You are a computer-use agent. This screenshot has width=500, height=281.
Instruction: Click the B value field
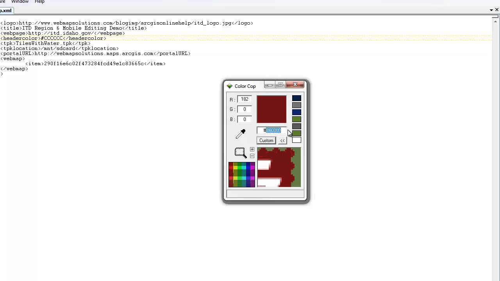pyautogui.click(x=245, y=119)
